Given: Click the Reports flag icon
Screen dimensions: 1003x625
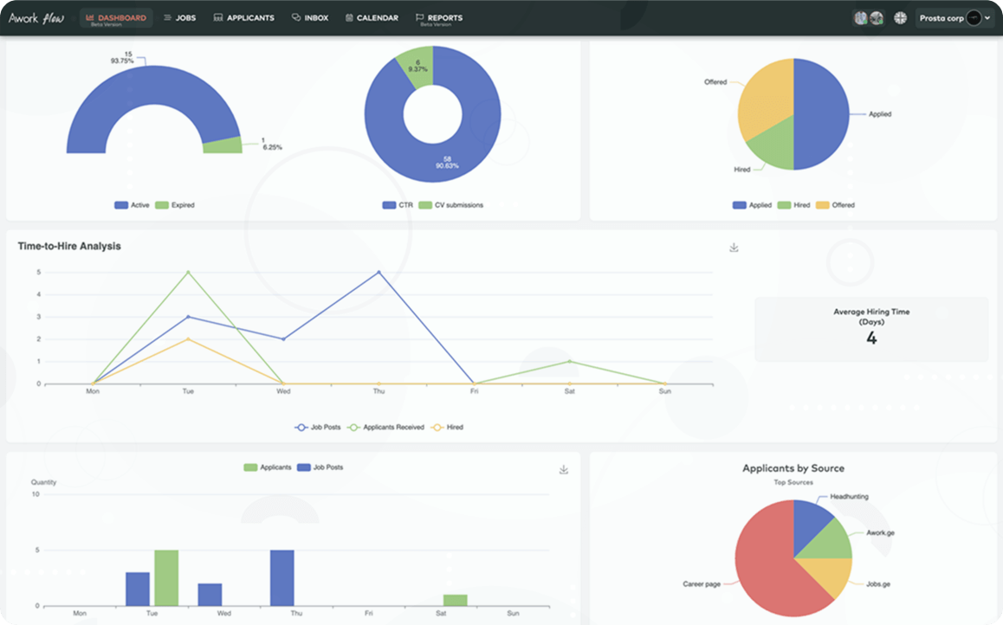Looking at the screenshot, I should [420, 17].
